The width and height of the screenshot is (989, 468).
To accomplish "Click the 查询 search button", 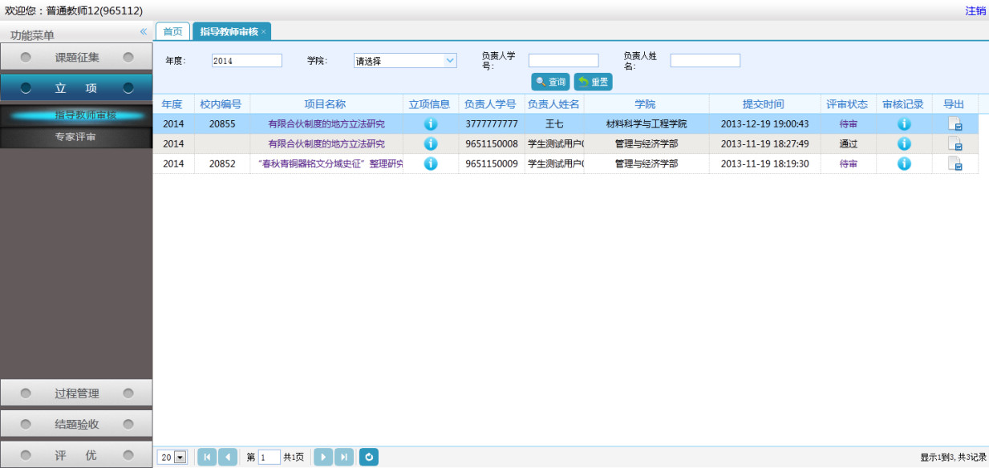I will (551, 82).
